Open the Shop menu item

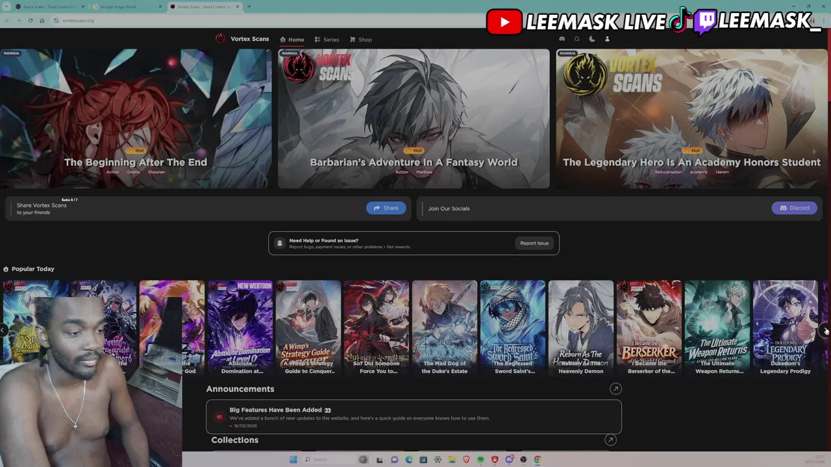pos(360,40)
